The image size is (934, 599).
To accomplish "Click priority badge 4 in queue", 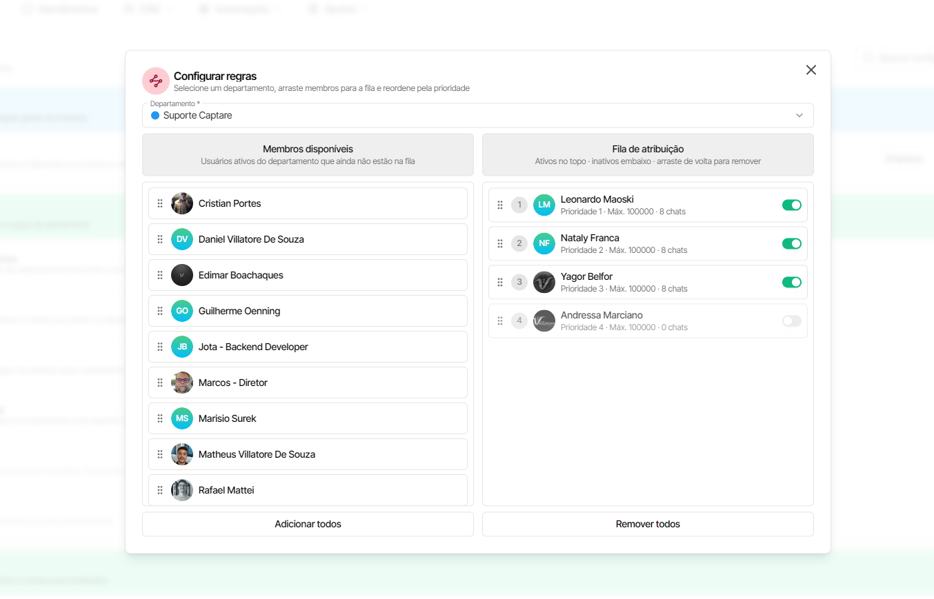I will pyautogui.click(x=519, y=321).
